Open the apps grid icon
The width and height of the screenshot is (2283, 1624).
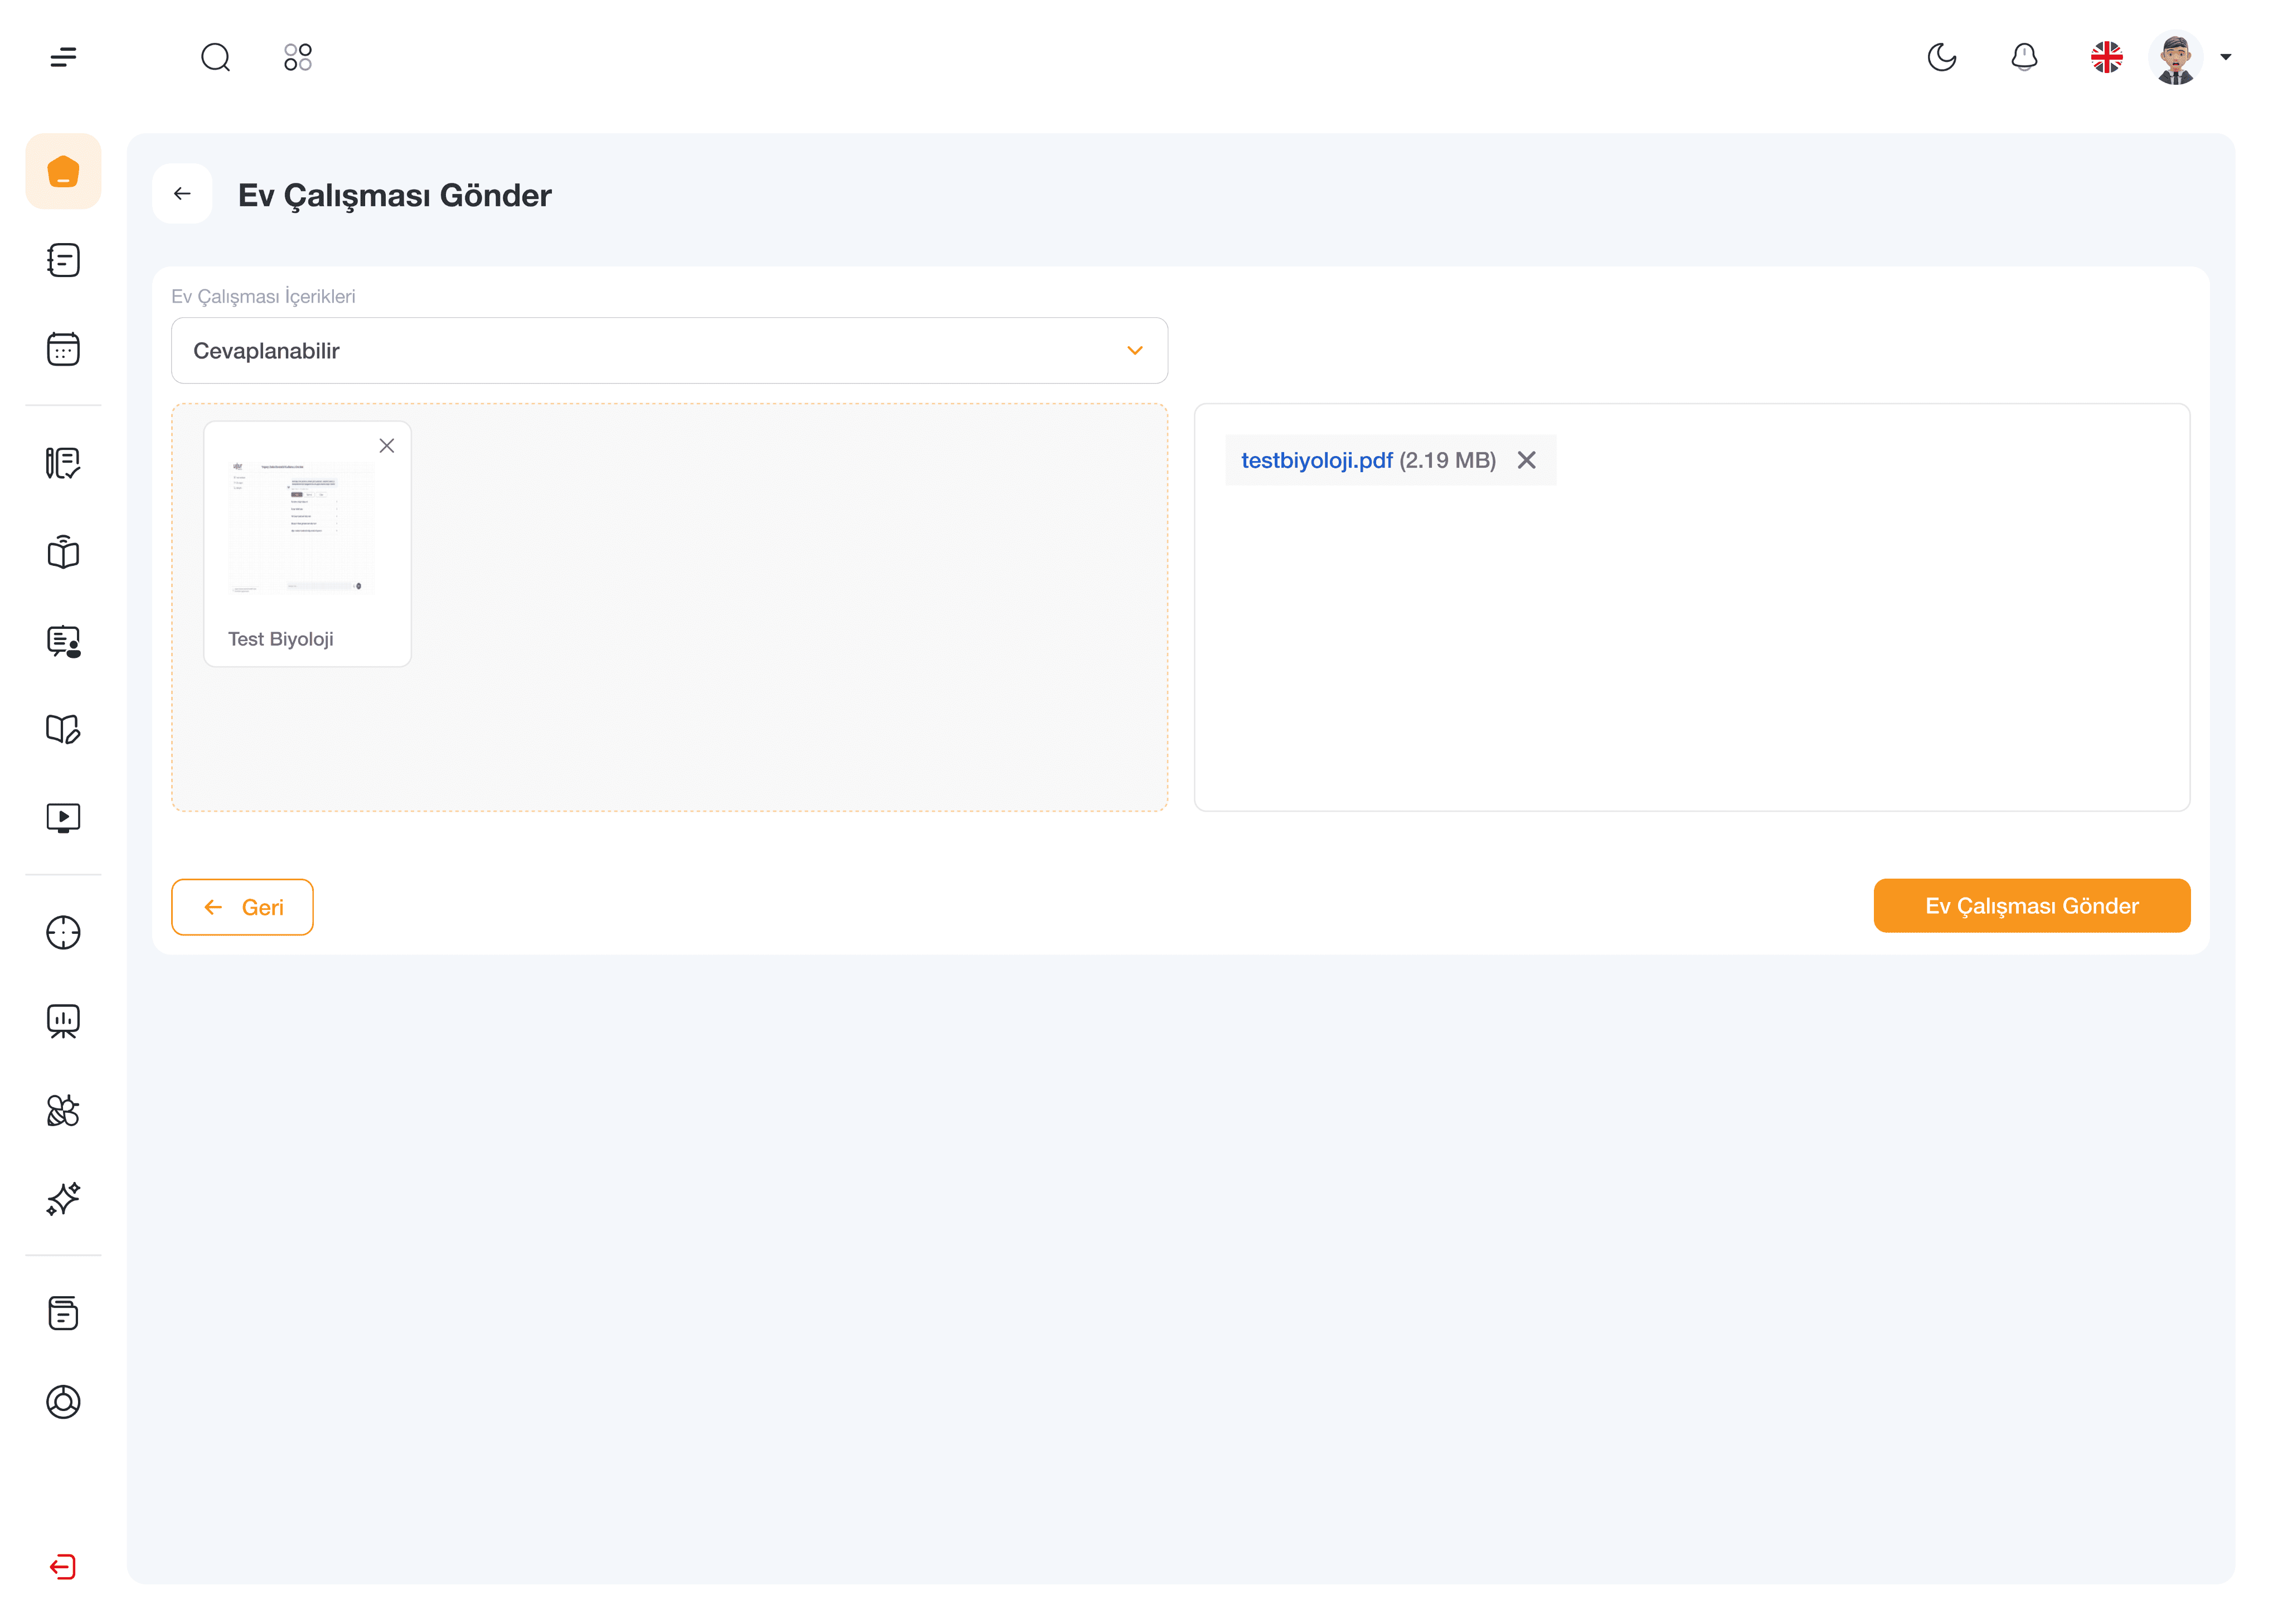pyautogui.click(x=298, y=57)
